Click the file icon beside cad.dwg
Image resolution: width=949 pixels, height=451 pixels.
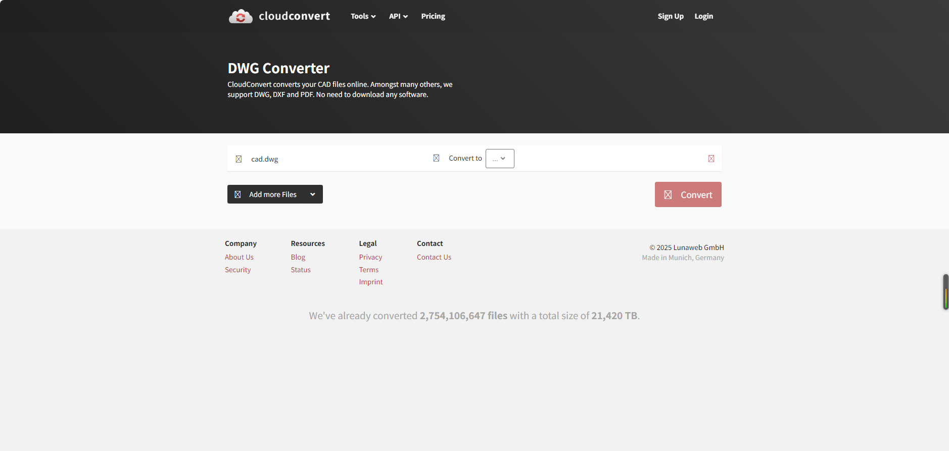pyautogui.click(x=239, y=159)
